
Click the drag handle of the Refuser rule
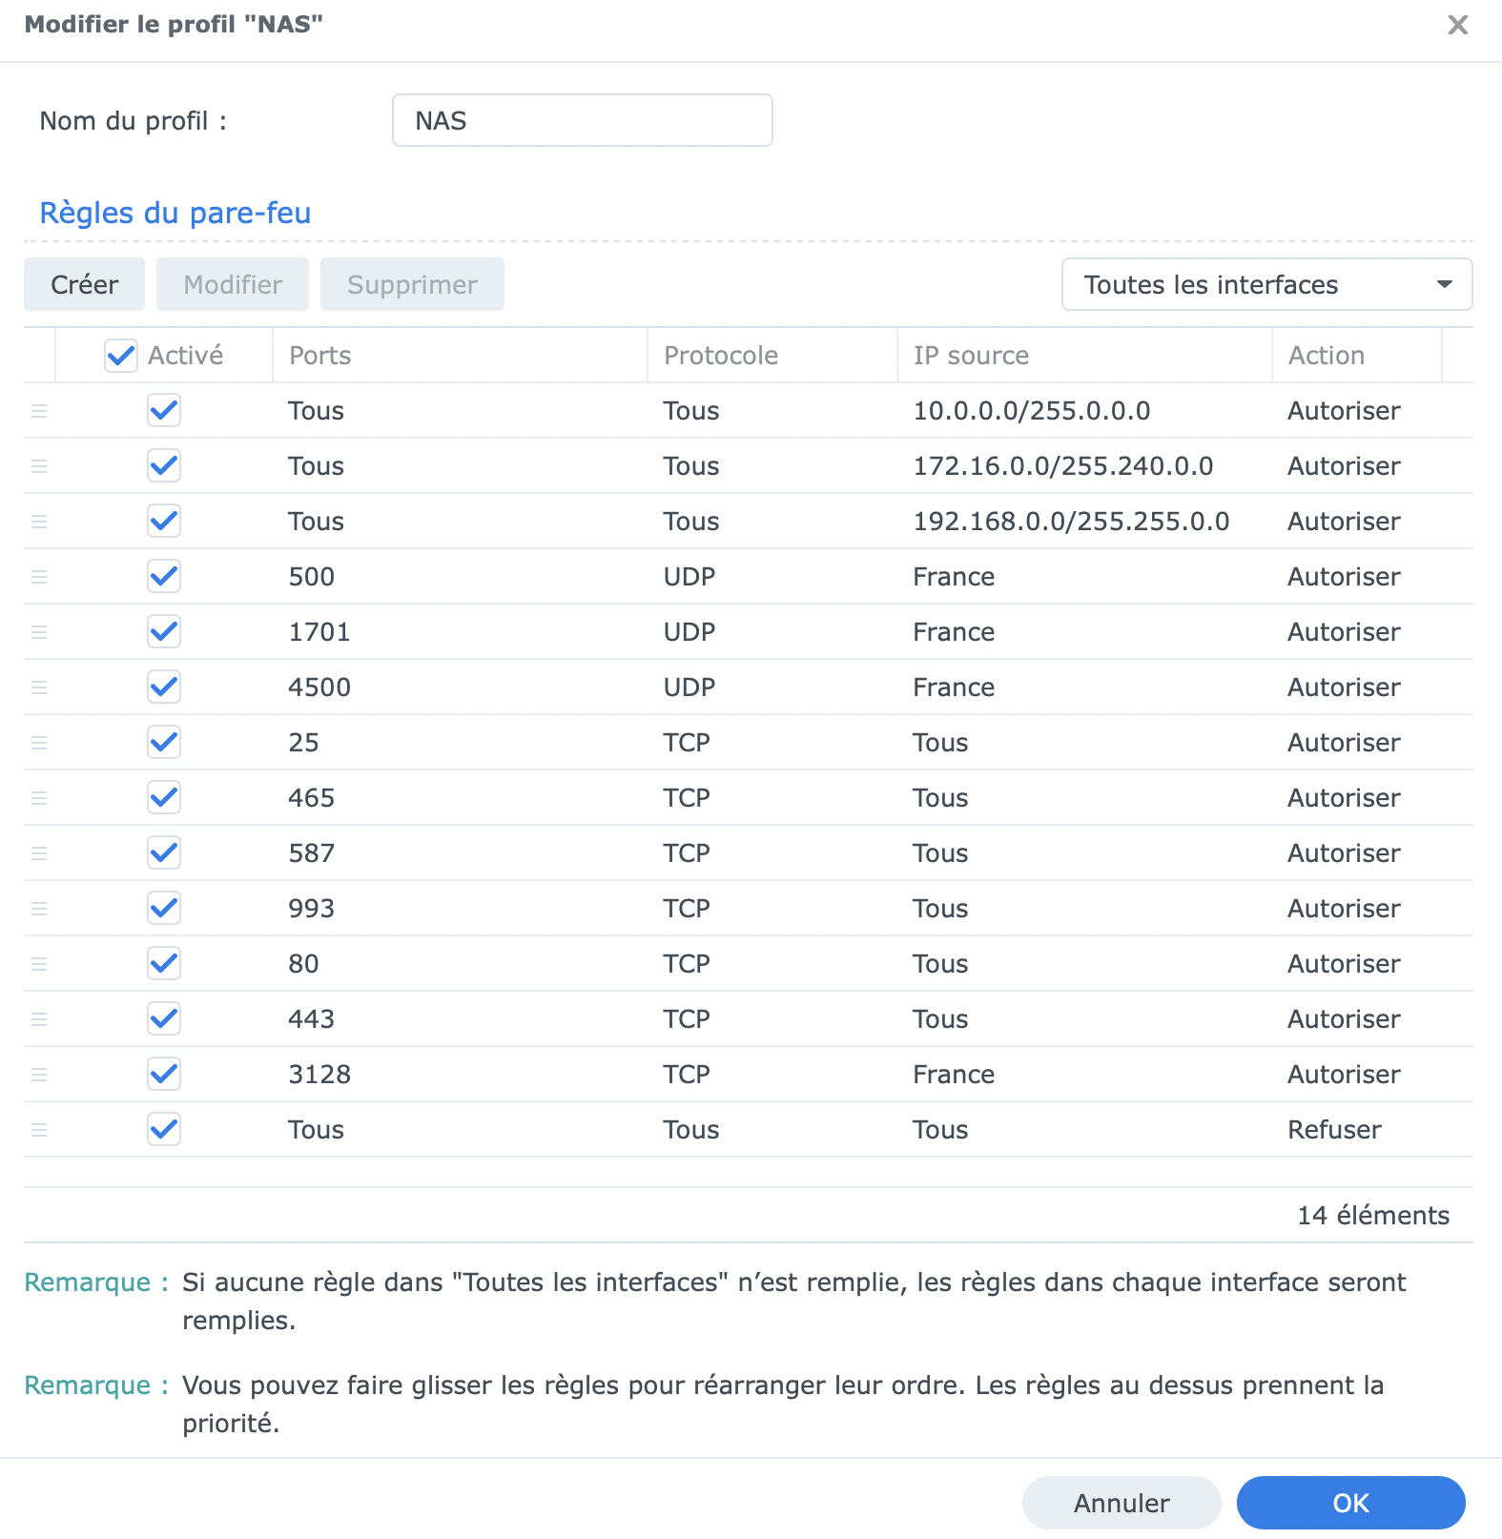pyautogui.click(x=39, y=1130)
